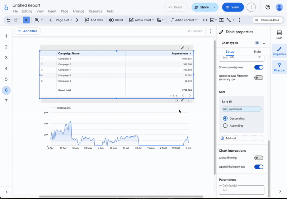Click the pencil icon on the line chart header
Screen dimensions: 287x199
183,100
